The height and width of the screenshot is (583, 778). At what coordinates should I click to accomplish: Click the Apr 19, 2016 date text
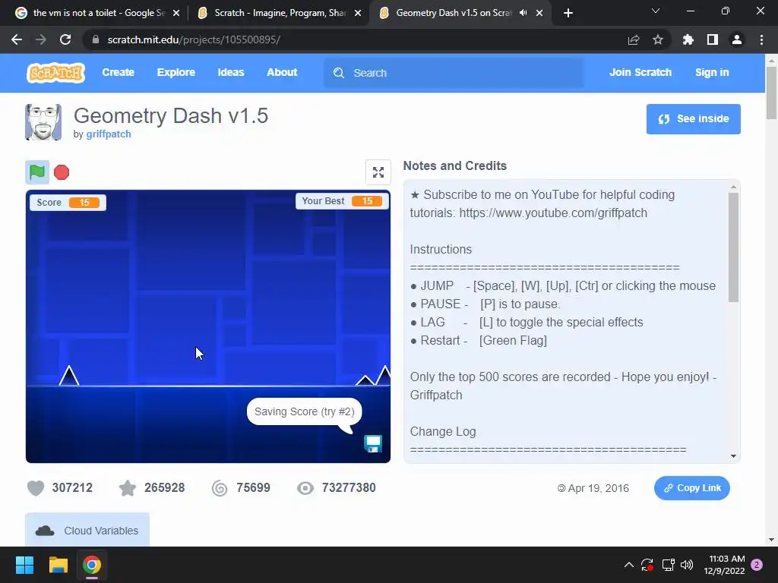pos(598,488)
